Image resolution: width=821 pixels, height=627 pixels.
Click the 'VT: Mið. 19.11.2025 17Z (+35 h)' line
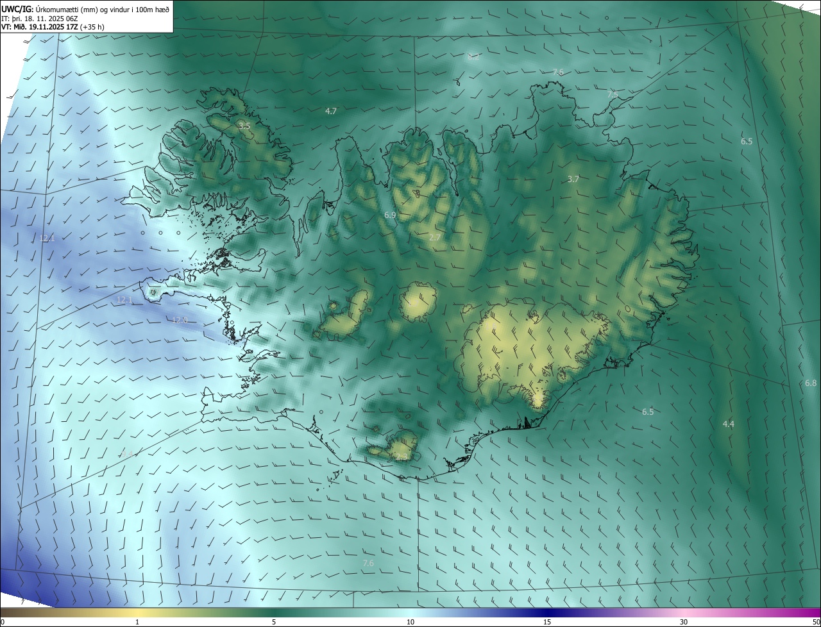tap(53, 27)
